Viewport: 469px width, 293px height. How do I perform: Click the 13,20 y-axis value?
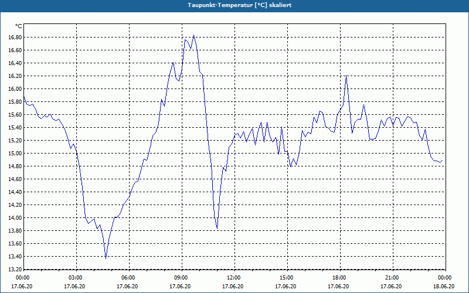pos(15,270)
